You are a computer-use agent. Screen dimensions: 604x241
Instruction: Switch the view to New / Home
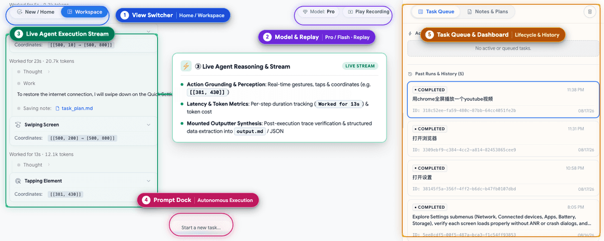(35, 12)
